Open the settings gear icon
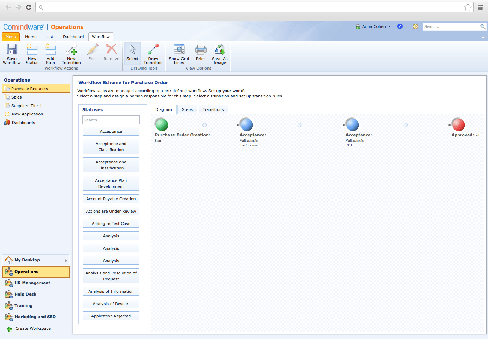Screen dimensions: 488x339 coord(415,26)
